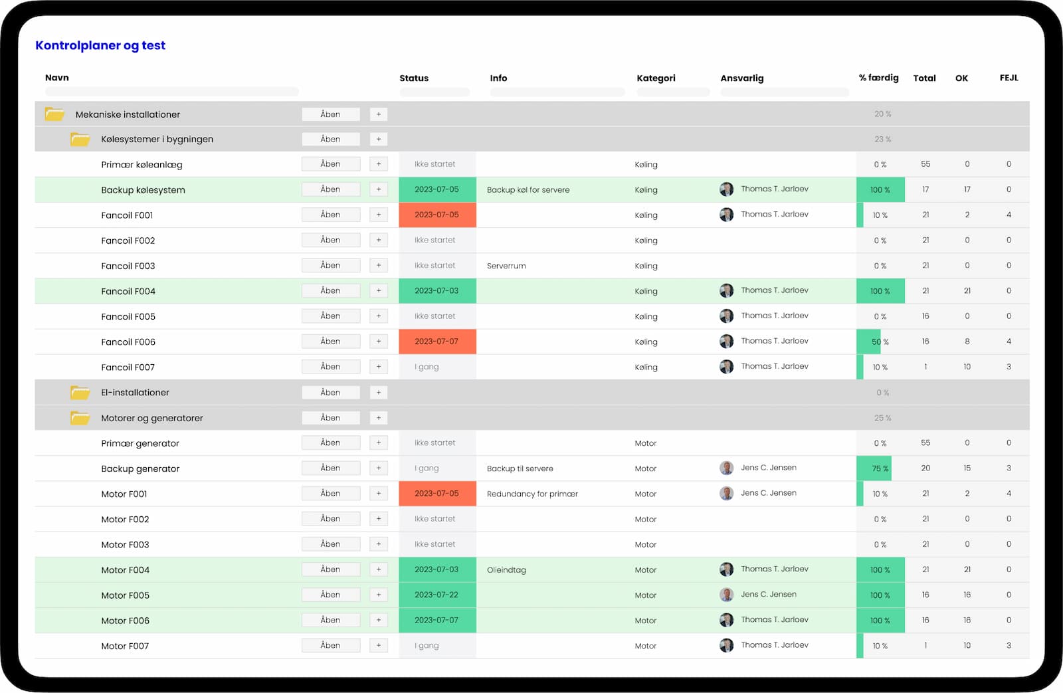This screenshot has height=693, width=1063.
Task: Click plus button on Backup generator row
Action: point(379,468)
